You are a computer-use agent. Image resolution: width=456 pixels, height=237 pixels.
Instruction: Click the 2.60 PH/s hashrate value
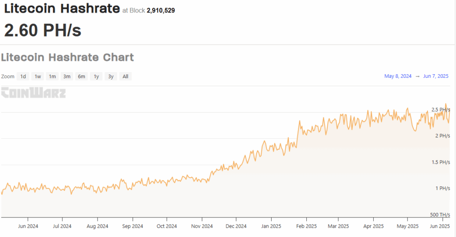(43, 30)
